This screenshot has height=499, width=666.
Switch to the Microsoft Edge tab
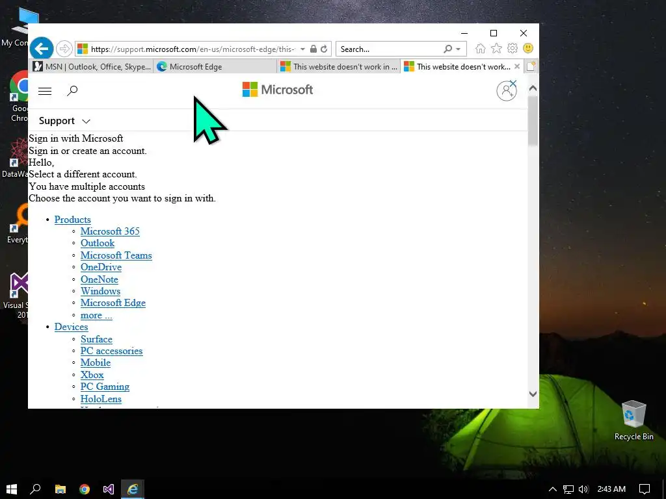pos(215,67)
